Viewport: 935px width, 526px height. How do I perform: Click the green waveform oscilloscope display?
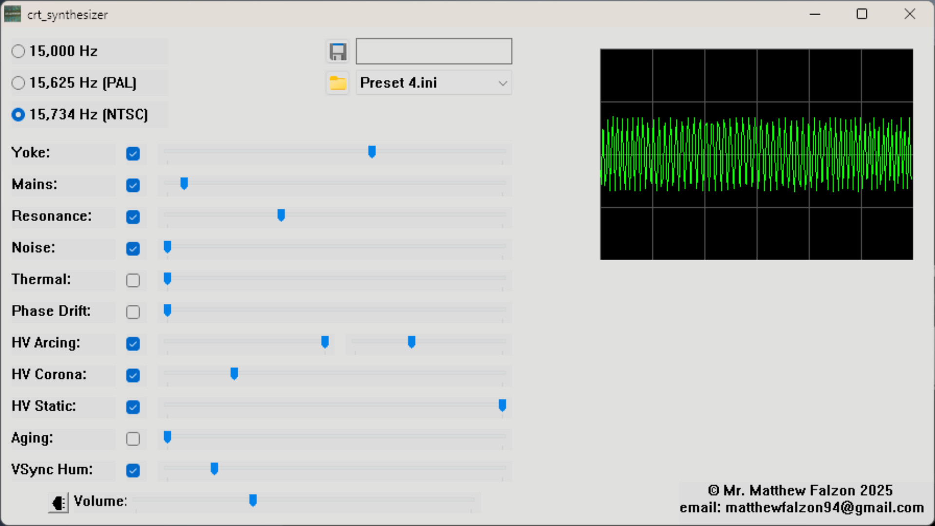[756, 154]
